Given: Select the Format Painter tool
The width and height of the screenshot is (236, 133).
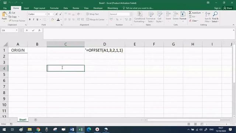Looking at the screenshot, I should 17,21.
